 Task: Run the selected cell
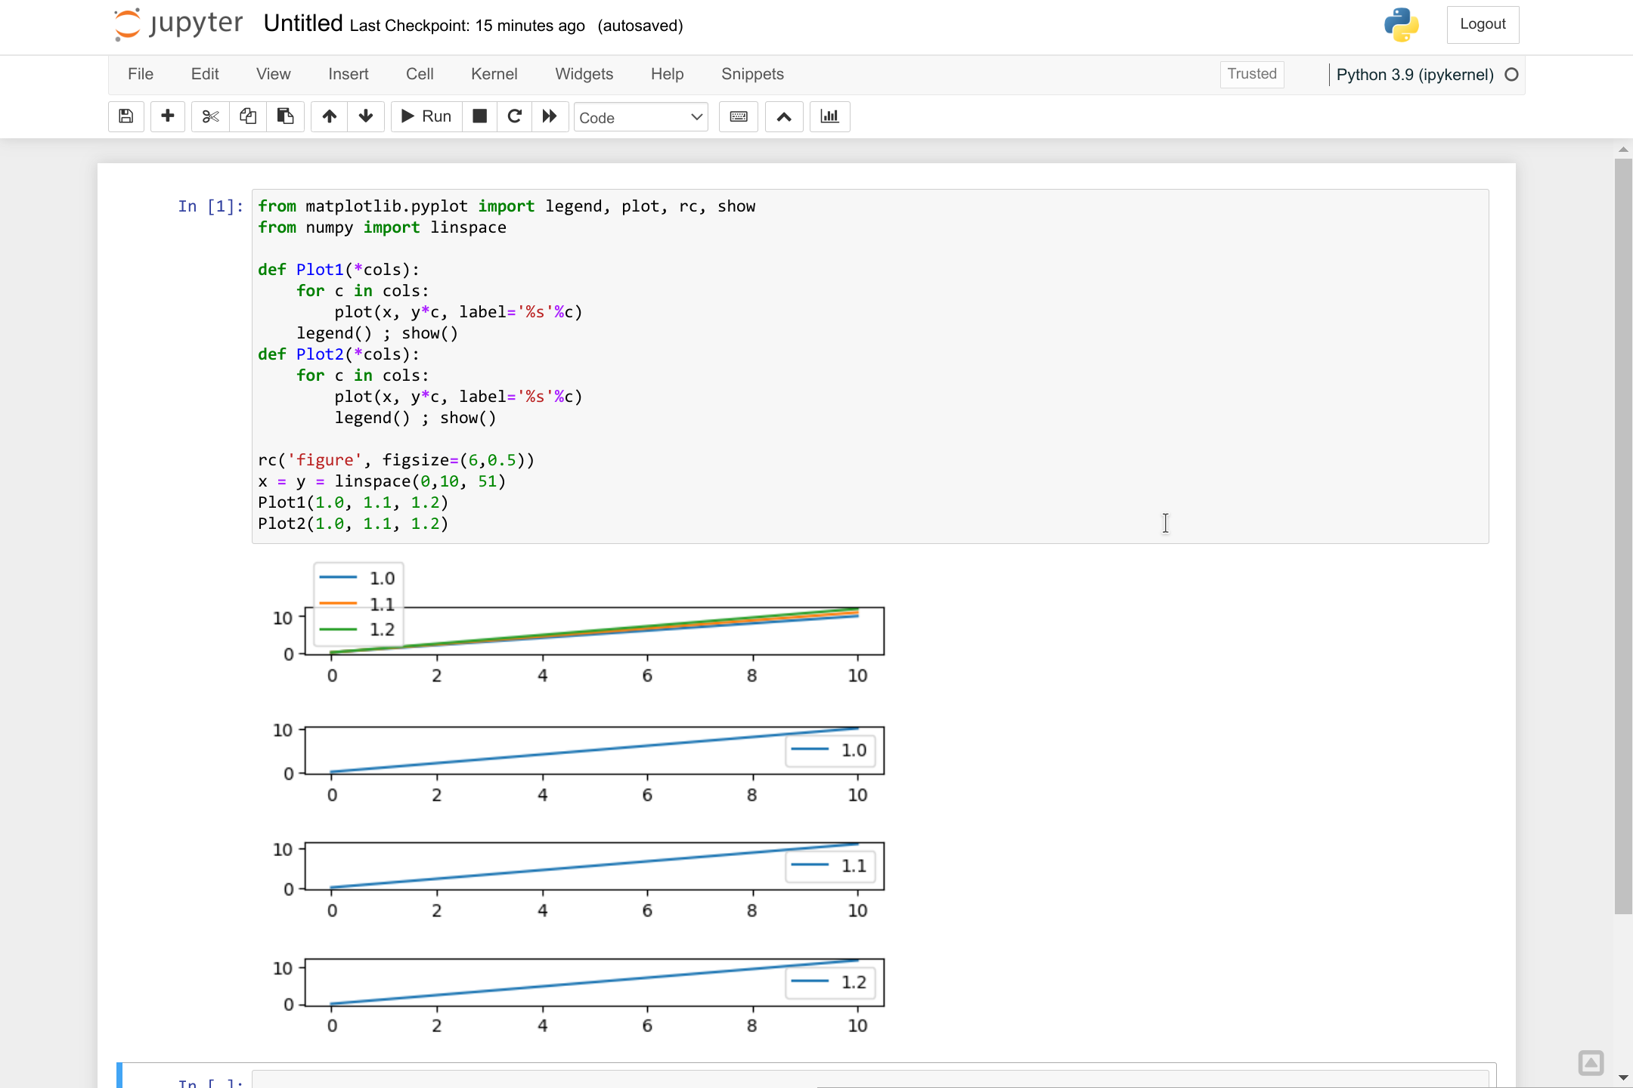(x=426, y=116)
